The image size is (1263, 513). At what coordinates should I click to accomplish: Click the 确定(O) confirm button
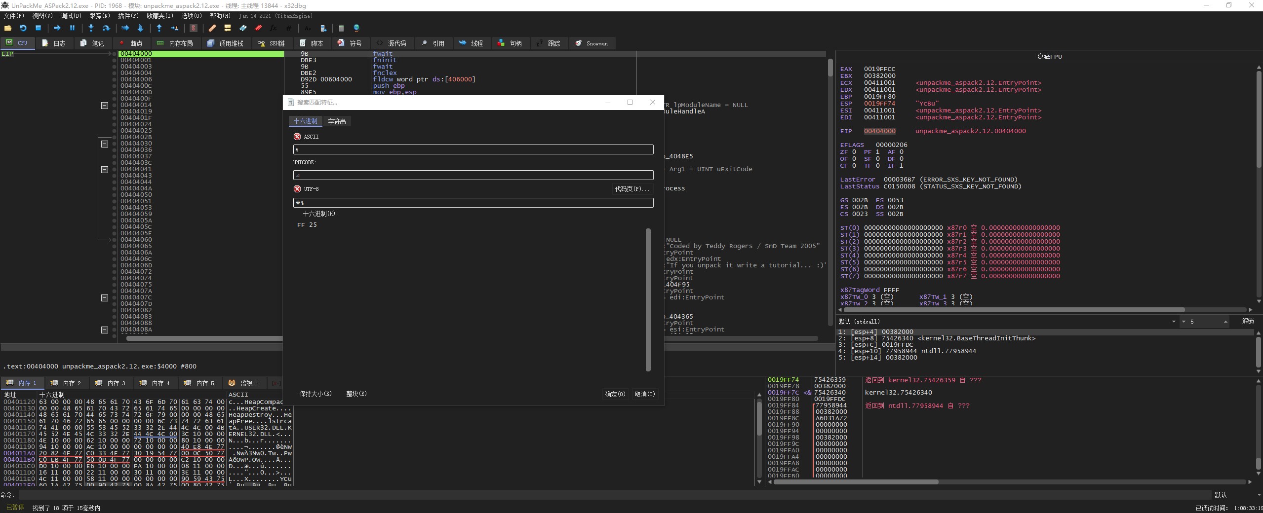[x=615, y=394]
